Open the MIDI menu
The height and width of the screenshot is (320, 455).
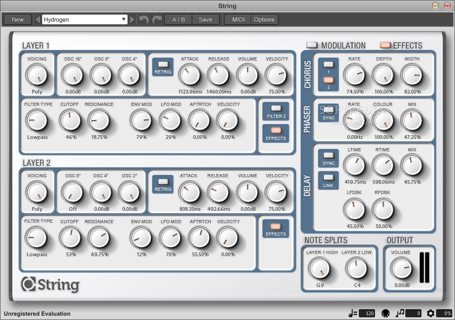point(238,19)
